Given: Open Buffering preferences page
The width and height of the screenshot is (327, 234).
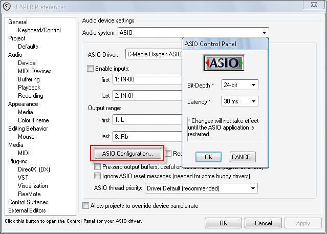Looking at the screenshot, I should [x=29, y=79].
